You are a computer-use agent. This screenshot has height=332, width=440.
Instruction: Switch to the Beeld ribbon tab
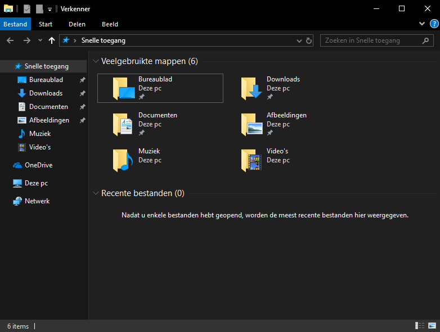[110, 24]
